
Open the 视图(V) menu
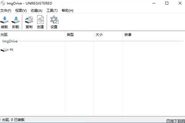[21, 11]
